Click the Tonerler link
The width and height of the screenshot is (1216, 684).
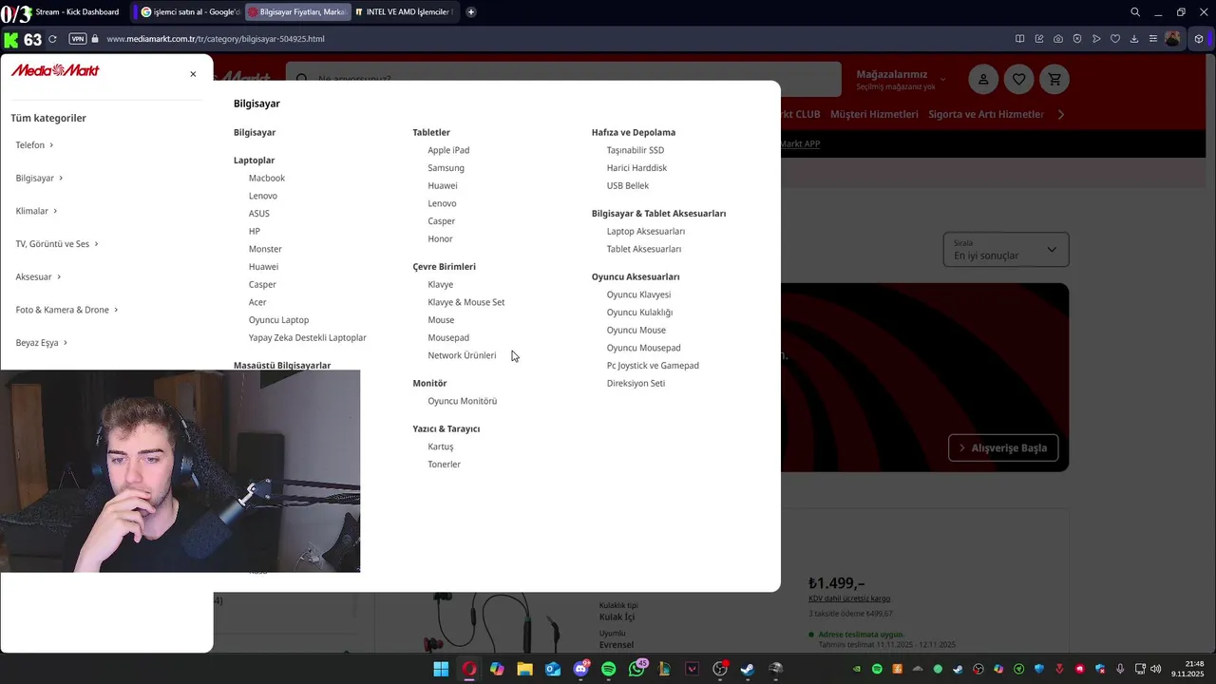[444, 465]
